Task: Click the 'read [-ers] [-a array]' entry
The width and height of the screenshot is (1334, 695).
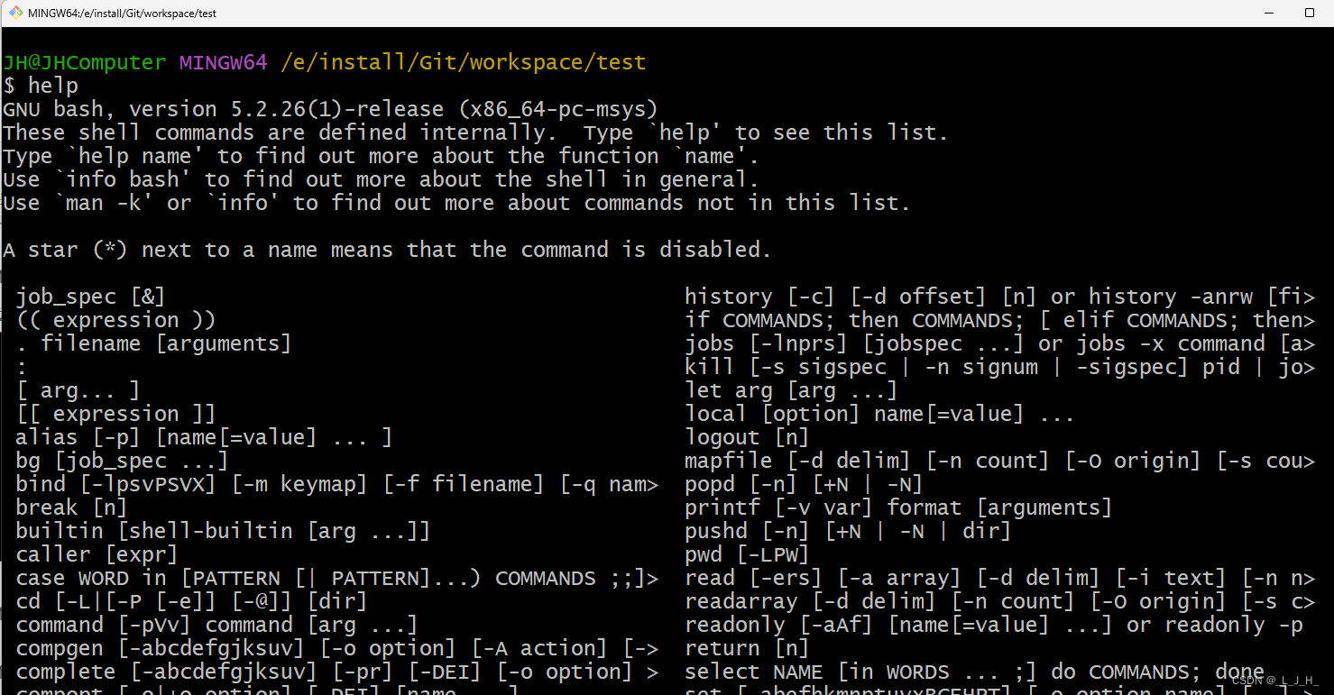Action: (999, 578)
